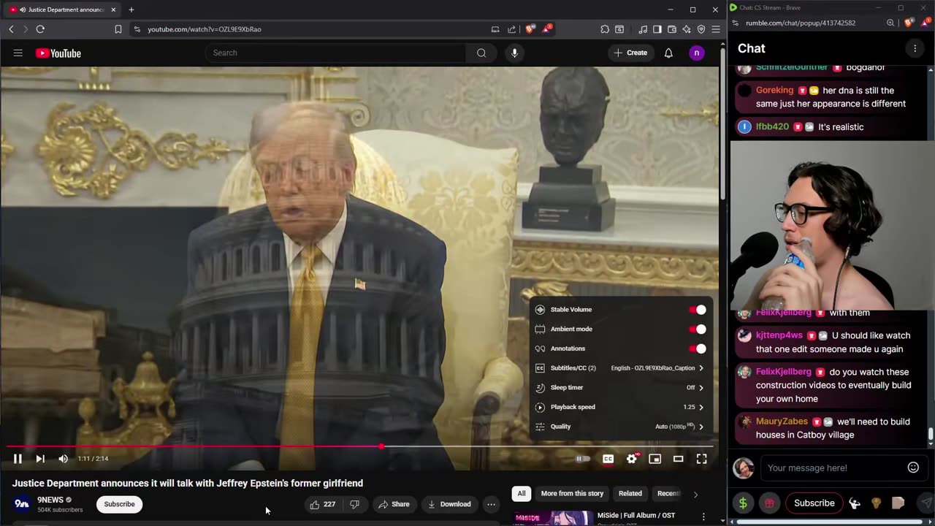Open Brave Rewards icon in YouTube window
This screenshot has height=526, width=935.
tap(546, 29)
